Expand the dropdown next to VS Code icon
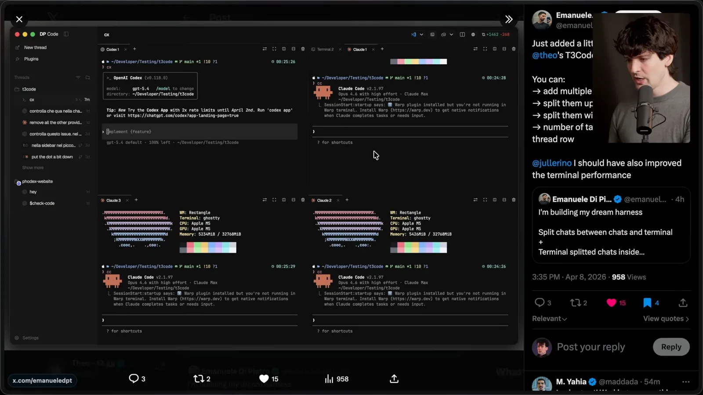The height and width of the screenshot is (395, 703). [x=421, y=34]
